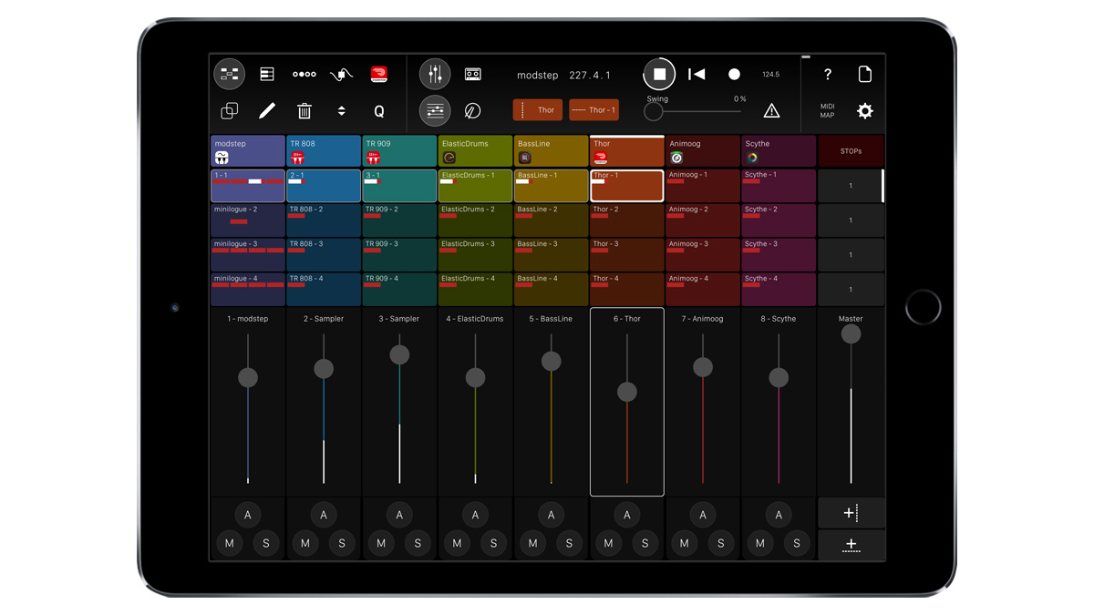Viewport: 1094px width, 615px height.
Task: Solo the 8 - Scythe channel
Action: (x=797, y=543)
